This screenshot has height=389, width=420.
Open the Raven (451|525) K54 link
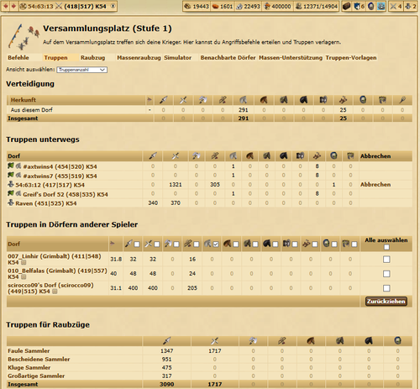pos(46,203)
